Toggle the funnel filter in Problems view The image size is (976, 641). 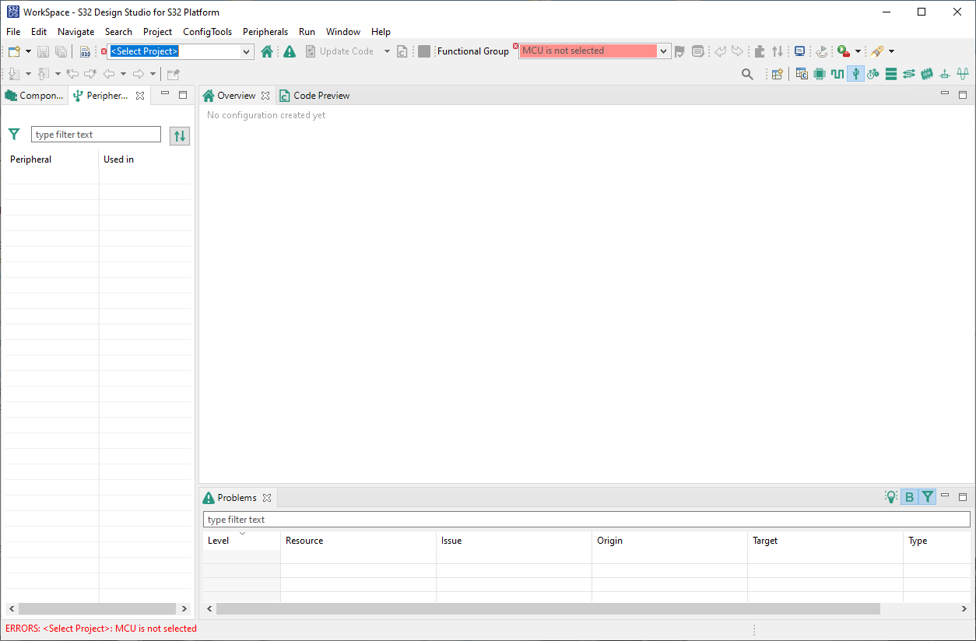pos(927,496)
